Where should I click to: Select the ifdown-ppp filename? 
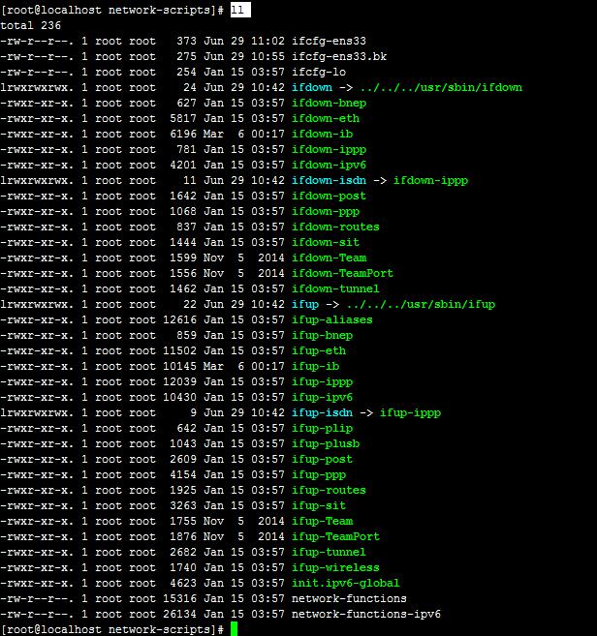326,211
